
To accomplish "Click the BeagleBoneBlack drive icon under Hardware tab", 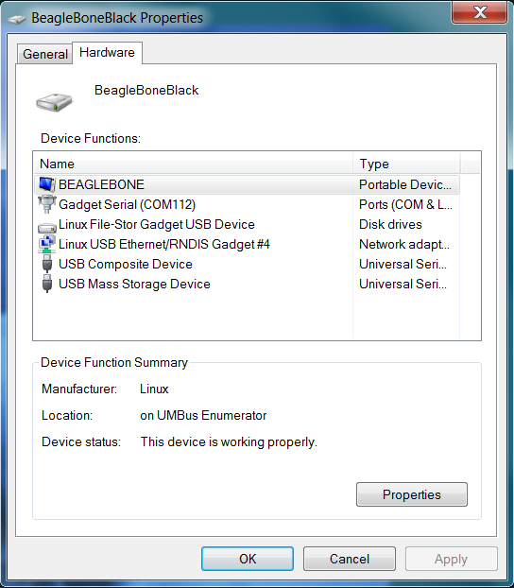I will 55,102.
